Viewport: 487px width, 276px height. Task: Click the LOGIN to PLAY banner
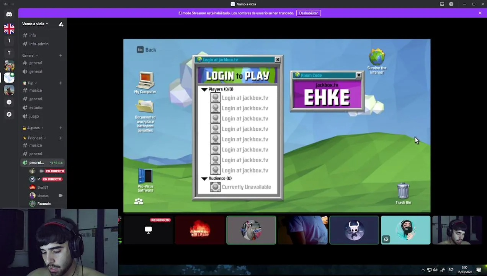(237, 76)
